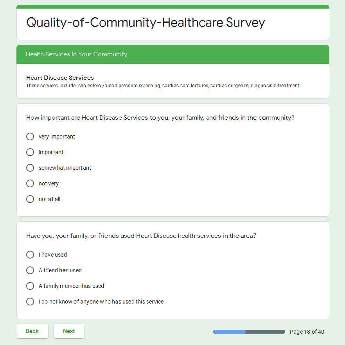Choose 'A friend has used' option
This screenshot has height=345, width=345.
[x=30, y=270]
